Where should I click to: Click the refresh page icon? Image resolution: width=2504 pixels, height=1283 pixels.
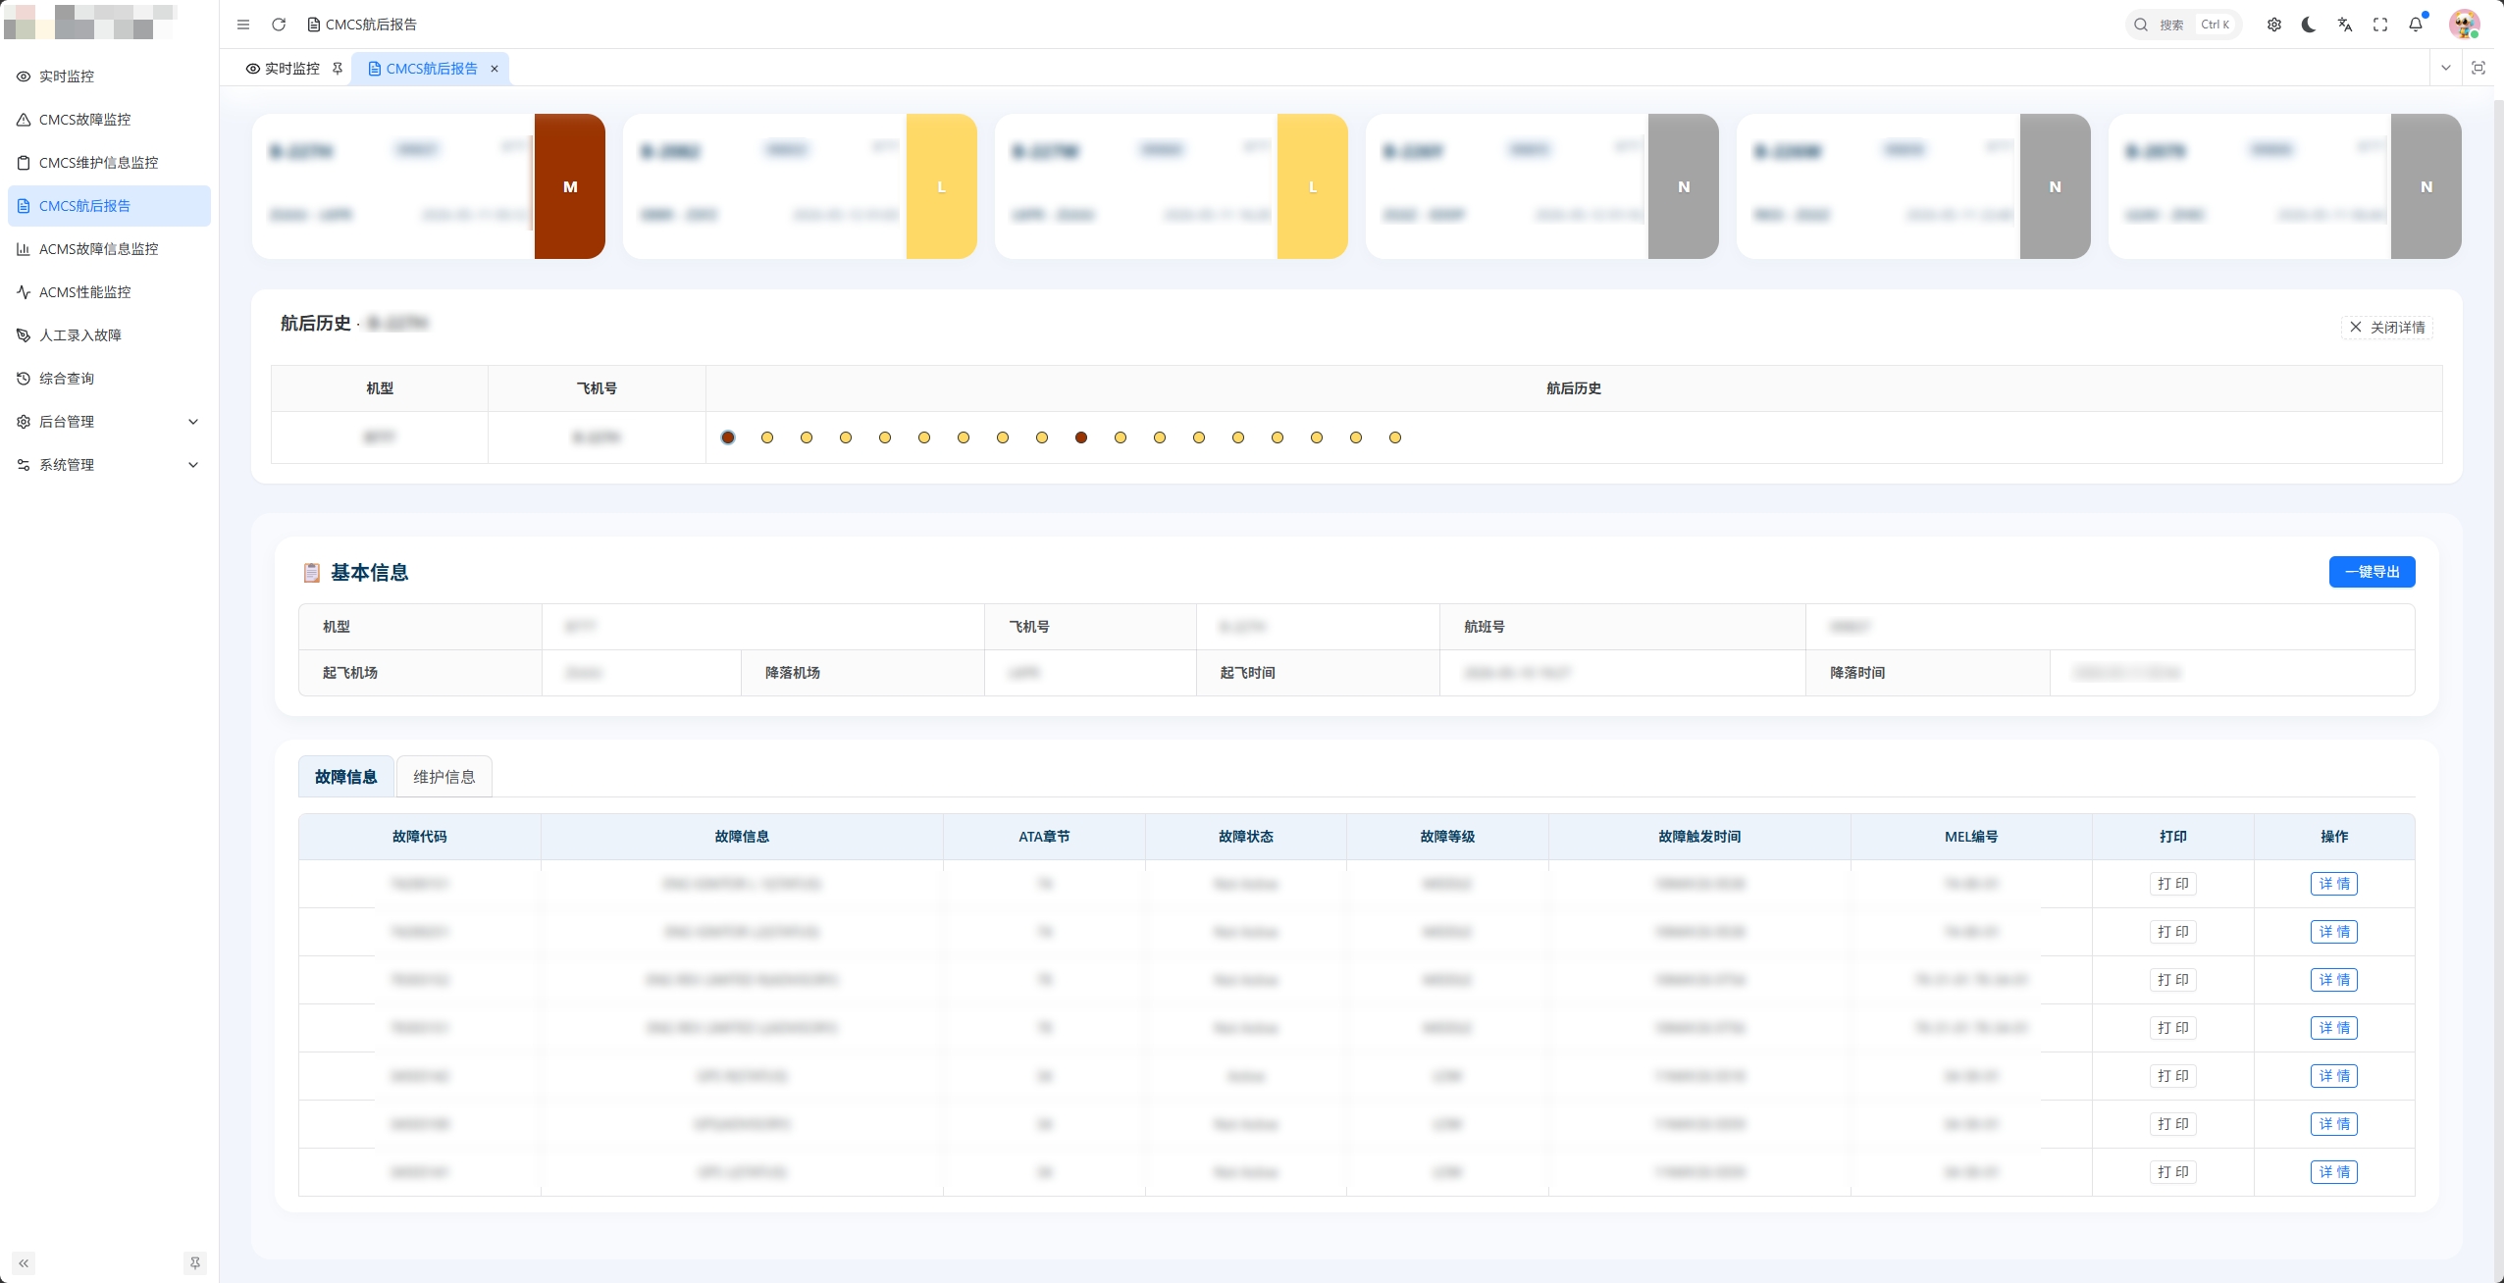(279, 25)
